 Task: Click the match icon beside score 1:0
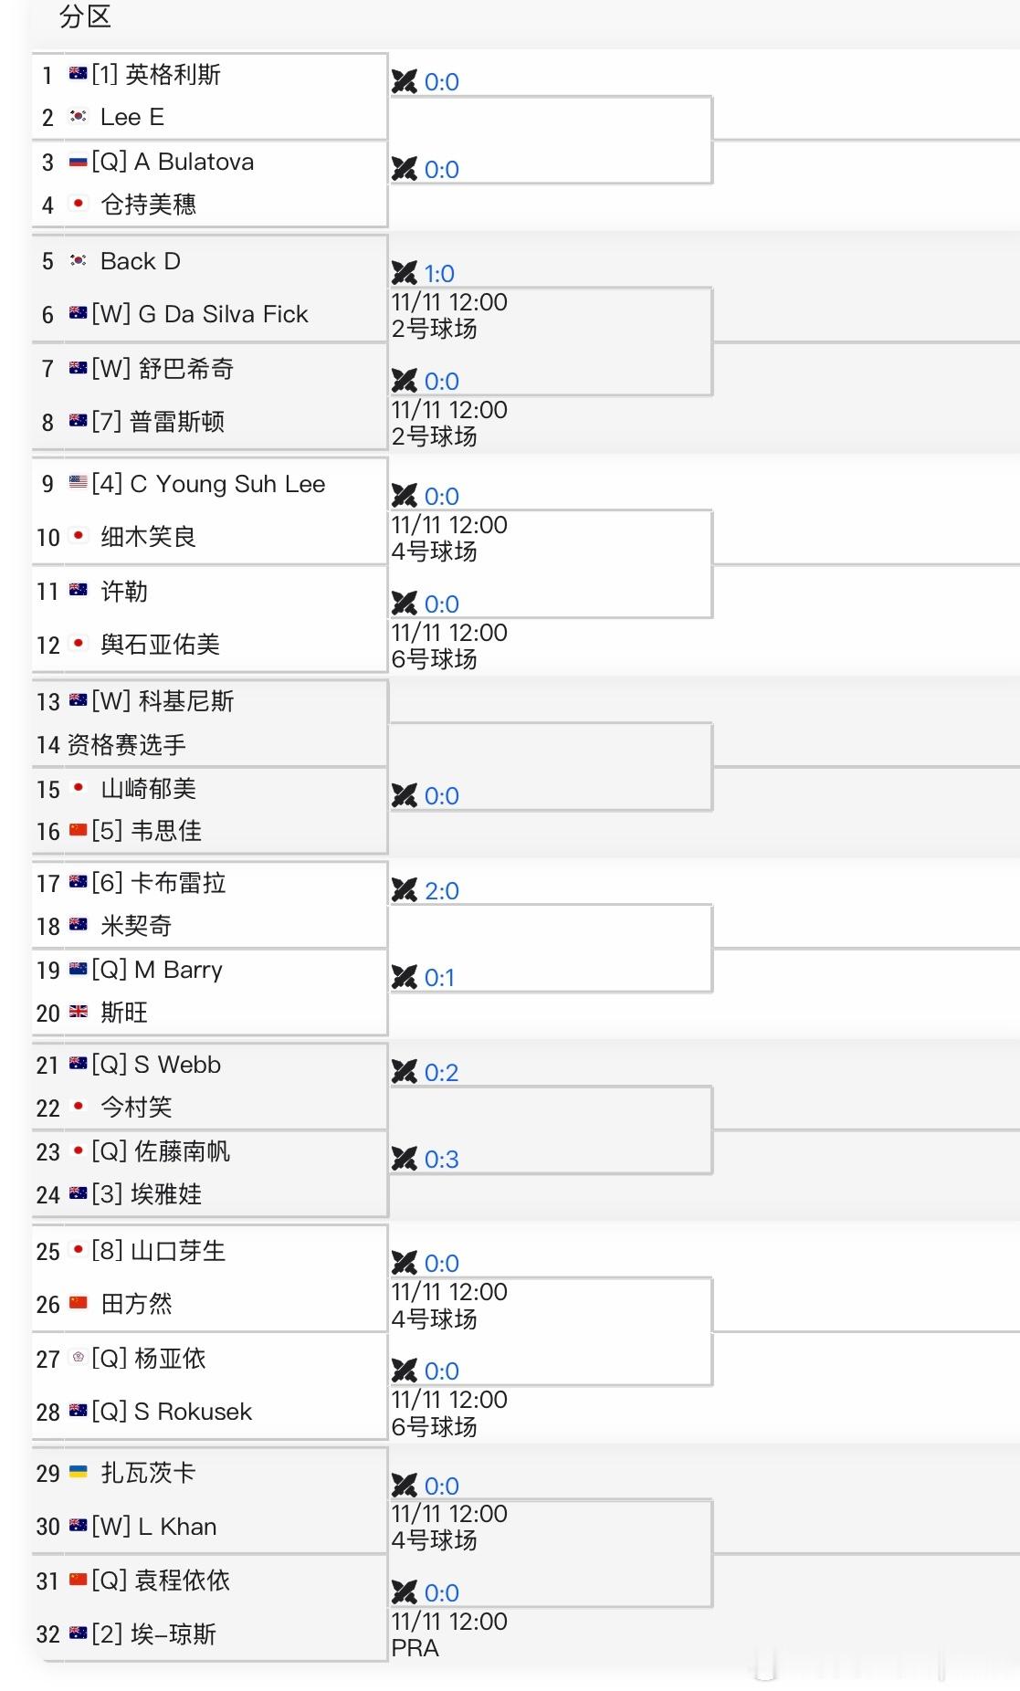[x=404, y=273]
